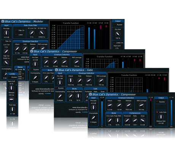Click the Makeup Gain knob in front Compressor
This screenshot has height=158, width=175.
pyautogui.click(x=161, y=117)
